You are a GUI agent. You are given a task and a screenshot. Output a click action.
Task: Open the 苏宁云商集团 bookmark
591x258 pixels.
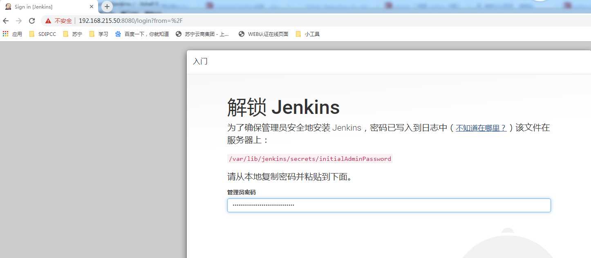pyautogui.click(x=202, y=34)
